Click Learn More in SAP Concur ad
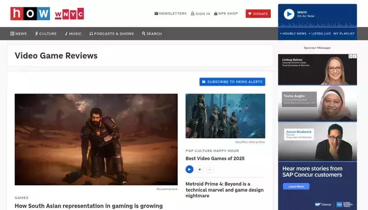368x210 pixels. [296, 186]
